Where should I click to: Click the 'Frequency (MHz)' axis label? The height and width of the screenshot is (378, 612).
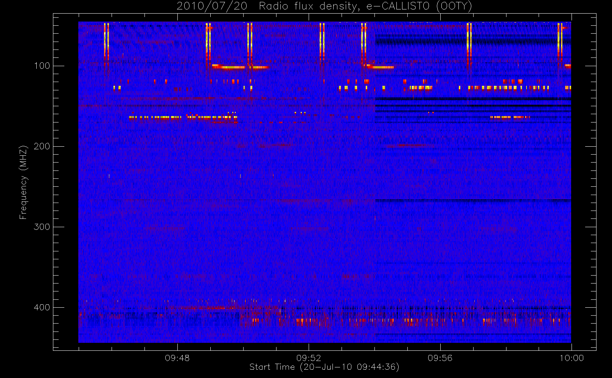coord(23,182)
